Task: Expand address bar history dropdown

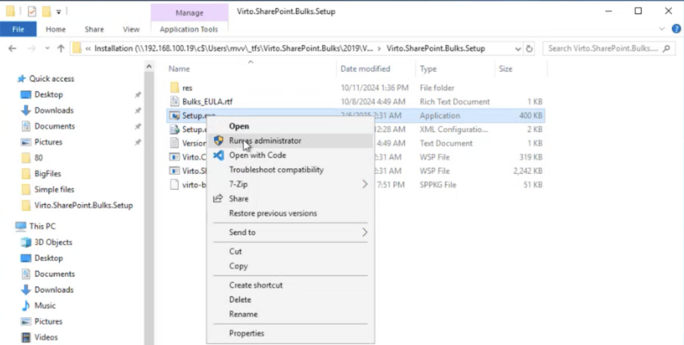Action: (518, 49)
